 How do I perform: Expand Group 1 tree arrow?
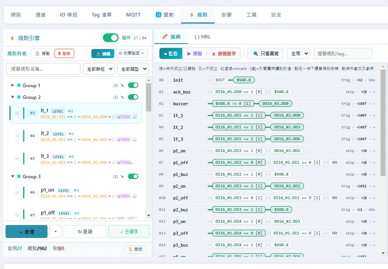click(13, 85)
